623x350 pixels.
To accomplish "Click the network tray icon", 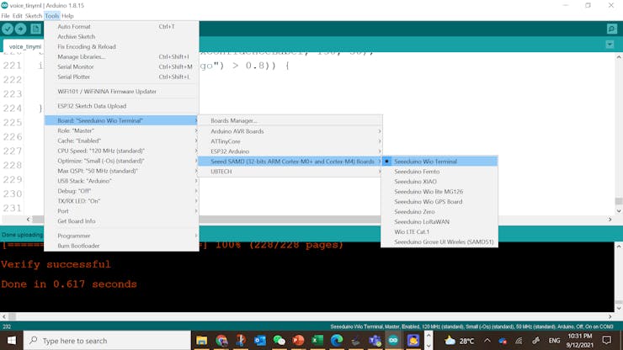I will pos(519,341).
